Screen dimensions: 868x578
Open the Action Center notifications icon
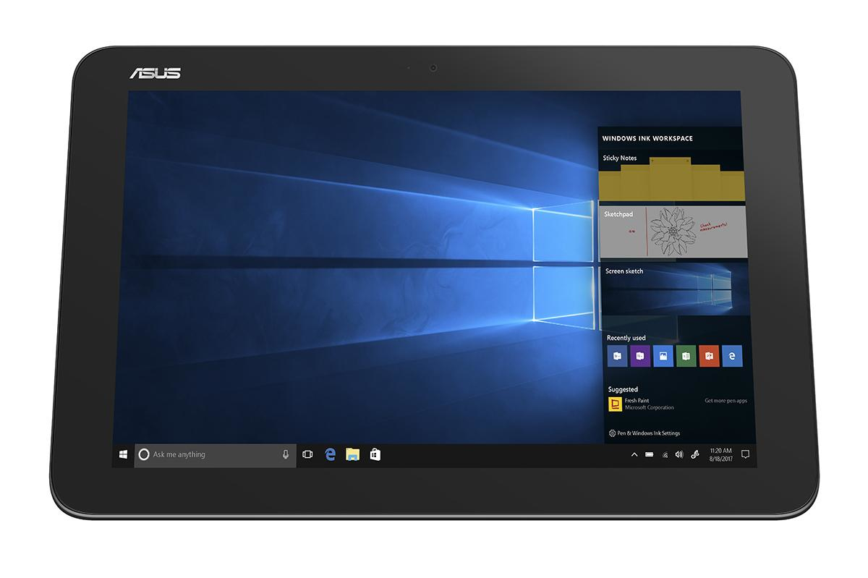point(745,455)
